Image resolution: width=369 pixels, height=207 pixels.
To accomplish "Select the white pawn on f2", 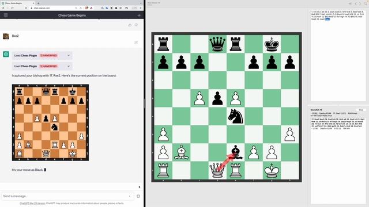I will pyautogui.click(x=254, y=152).
